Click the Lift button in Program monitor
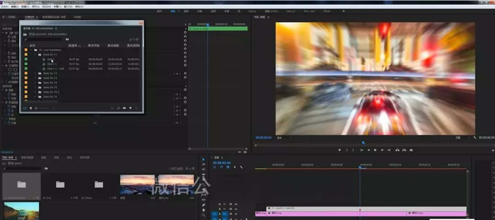This screenshot has width=495, height=220. pyautogui.click(x=397, y=150)
